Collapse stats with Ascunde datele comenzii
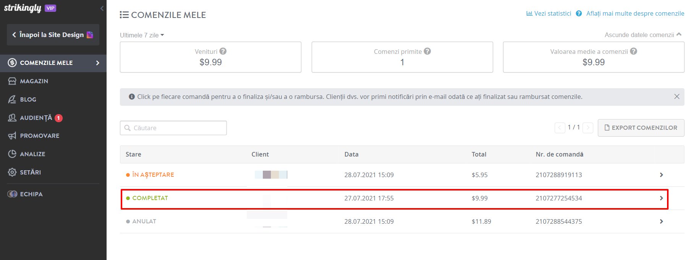Screen dimensions: 693x260 pyautogui.click(x=643, y=35)
